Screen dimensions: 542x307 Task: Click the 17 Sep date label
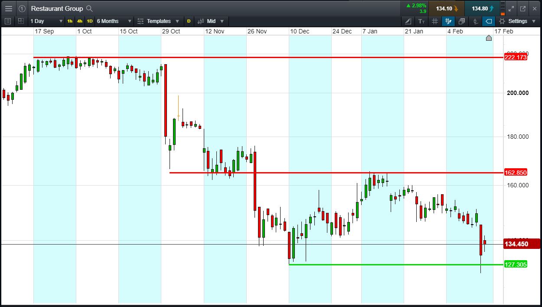(45, 31)
